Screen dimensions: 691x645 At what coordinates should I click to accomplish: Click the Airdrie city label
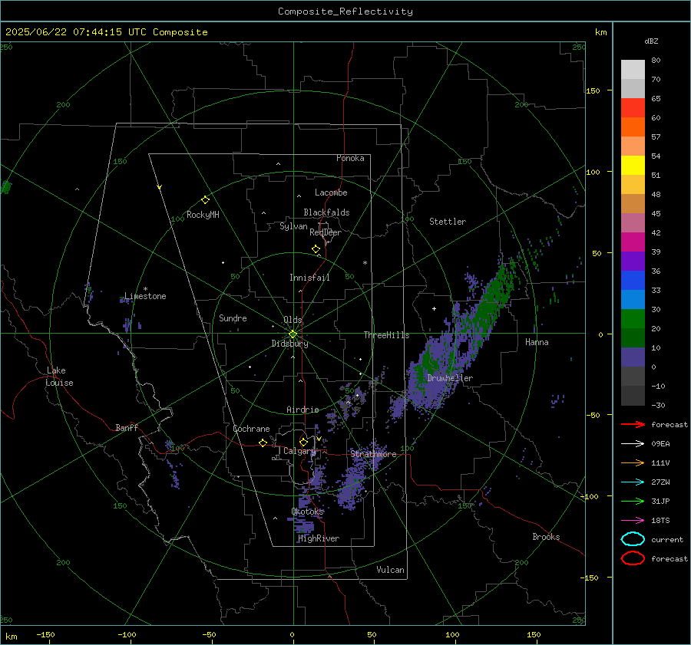click(303, 410)
